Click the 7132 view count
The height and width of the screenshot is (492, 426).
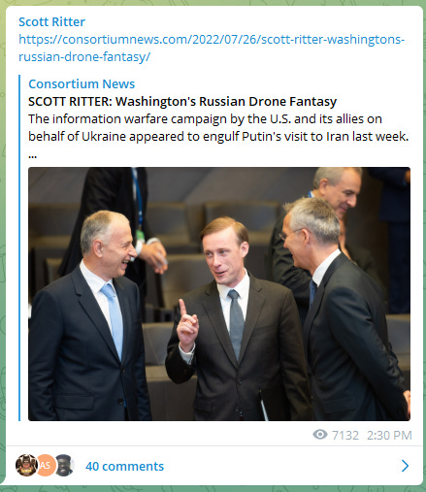345,435
